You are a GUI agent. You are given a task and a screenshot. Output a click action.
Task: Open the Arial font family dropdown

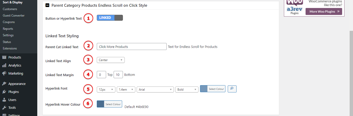(x=155, y=89)
